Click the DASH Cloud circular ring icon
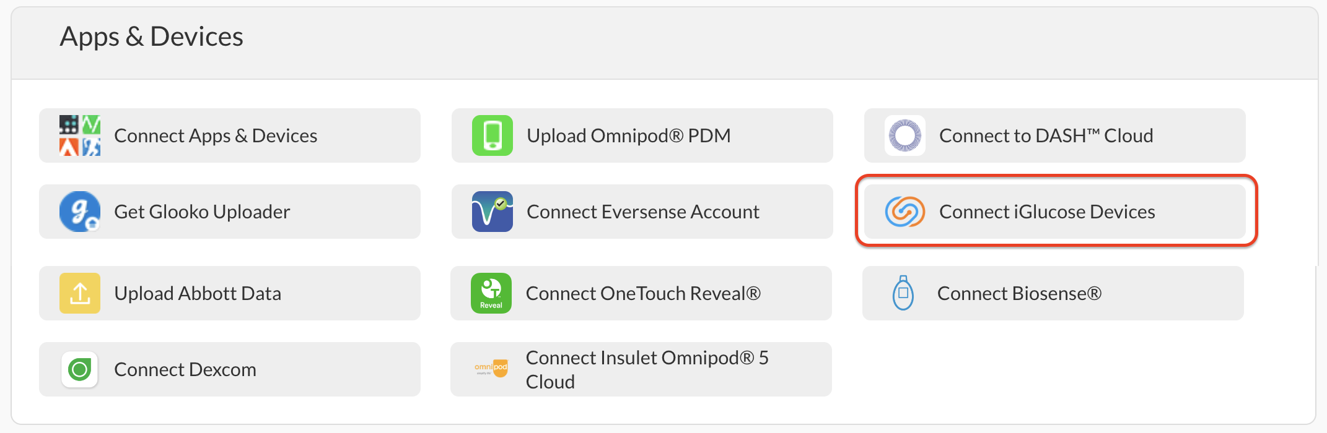 click(905, 135)
